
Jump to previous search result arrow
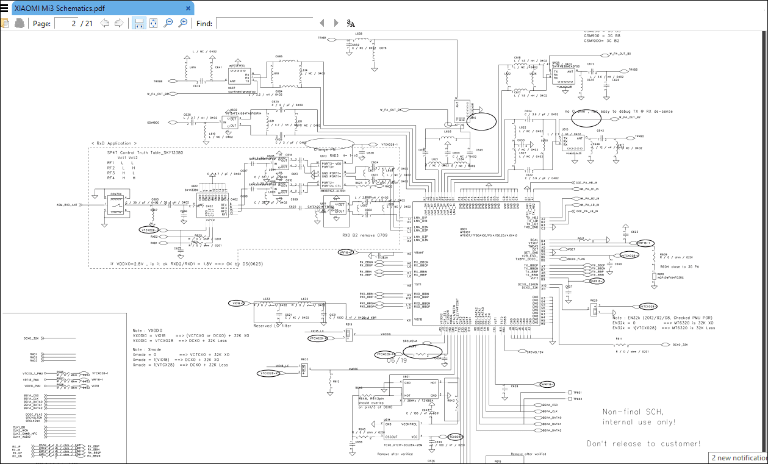tap(322, 23)
